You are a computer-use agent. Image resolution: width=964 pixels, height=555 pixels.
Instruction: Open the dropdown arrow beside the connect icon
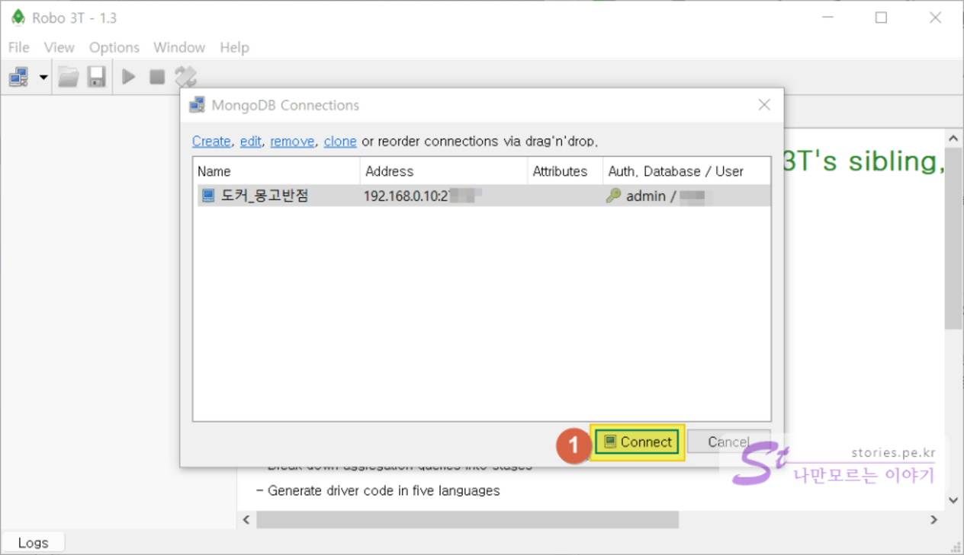(43, 77)
